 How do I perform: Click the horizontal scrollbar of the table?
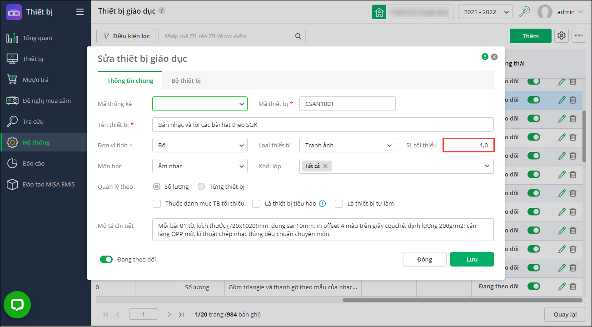point(462,300)
